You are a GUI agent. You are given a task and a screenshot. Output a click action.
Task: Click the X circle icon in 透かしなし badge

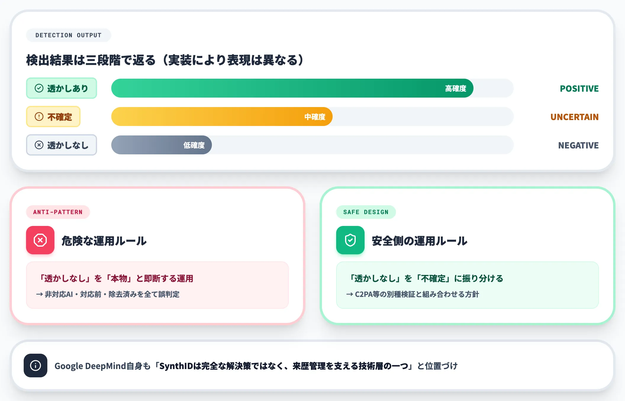[x=39, y=145]
